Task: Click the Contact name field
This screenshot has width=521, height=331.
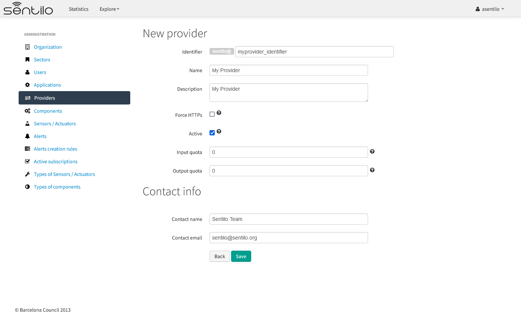Action: click(x=289, y=219)
